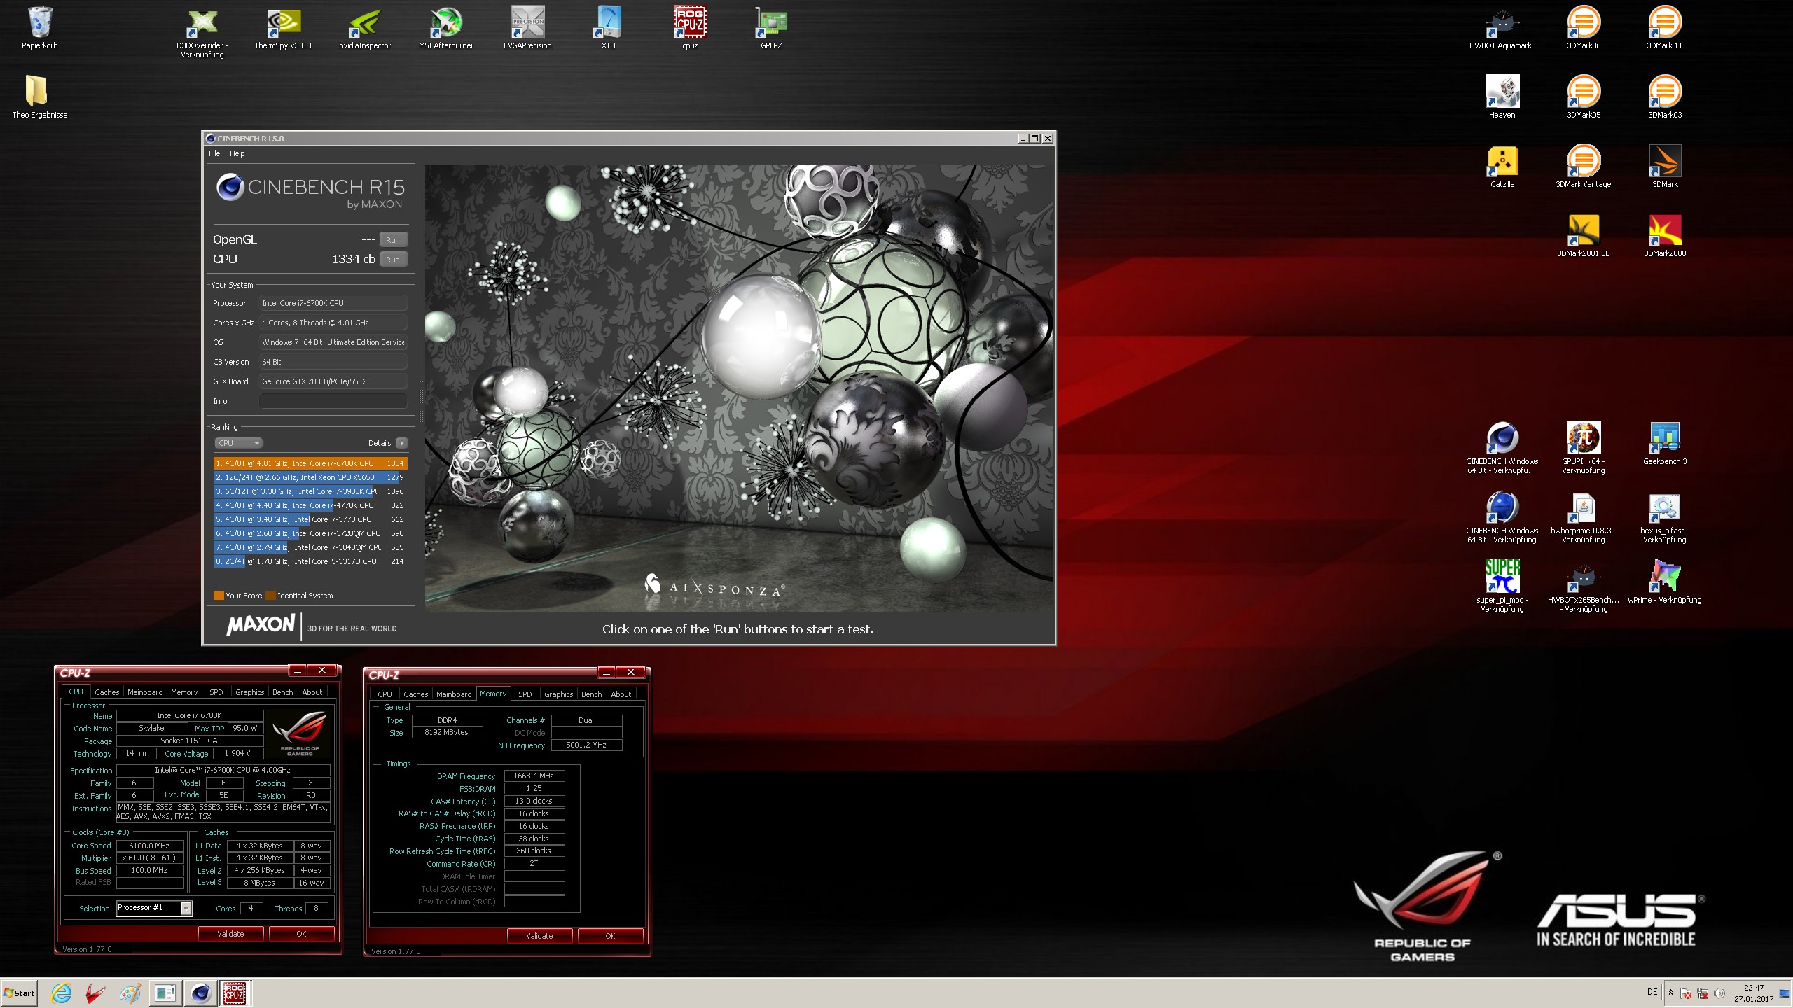Launch the cpuz desktop shortcut
This screenshot has height=1008, width=1793.
pos(690,28)
